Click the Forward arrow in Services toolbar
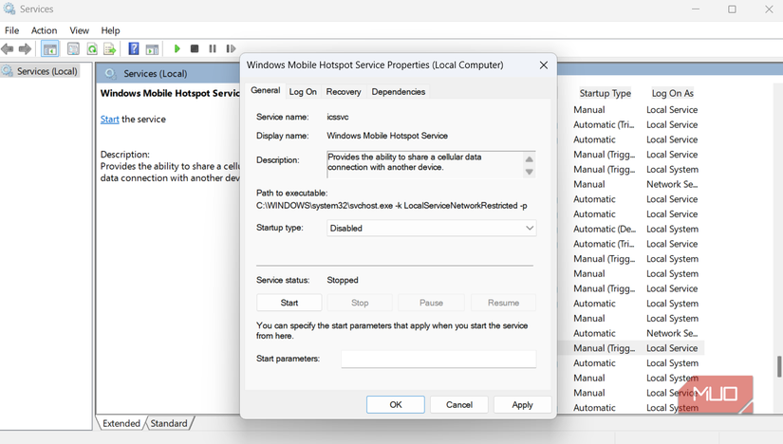The height and width of the screenshot is (444, 783). coord(25,48)
